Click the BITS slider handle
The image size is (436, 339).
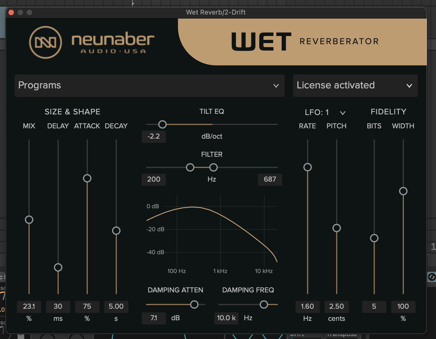pyautogui.click(x=374, y=238)
